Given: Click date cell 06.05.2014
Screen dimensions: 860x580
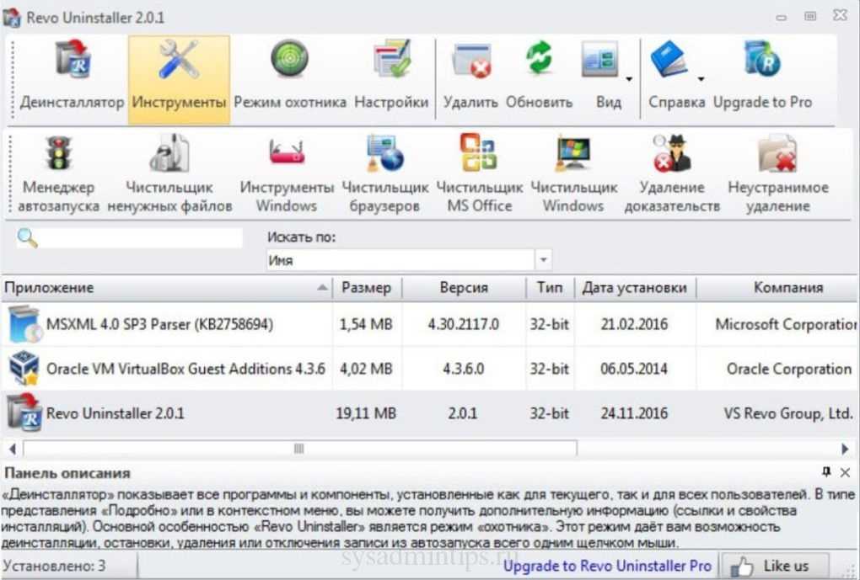Looking at the screenshot, I should [x=634, y=369].
